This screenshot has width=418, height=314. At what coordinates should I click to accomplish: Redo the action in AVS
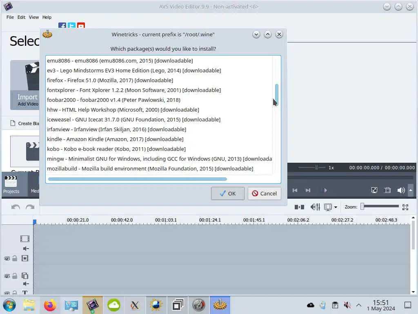coord(30,207)
